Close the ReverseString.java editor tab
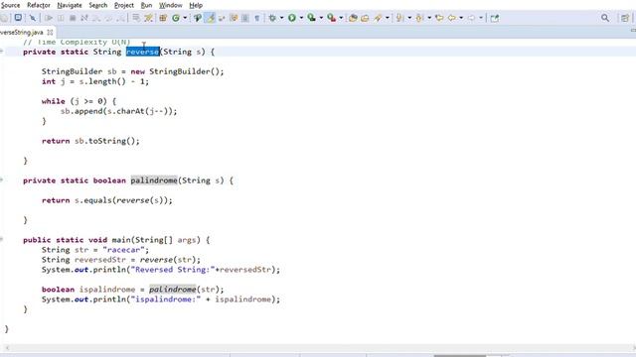The width and height of the screenshot is (636, 357). click(50, 33)
